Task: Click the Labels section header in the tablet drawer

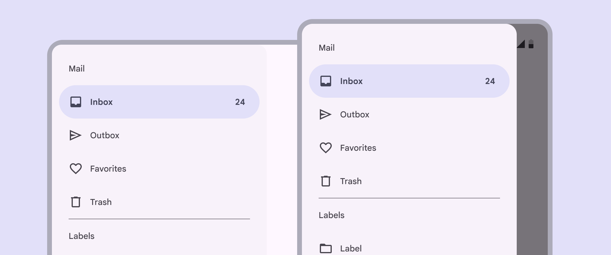Action: tap(81, 236)
